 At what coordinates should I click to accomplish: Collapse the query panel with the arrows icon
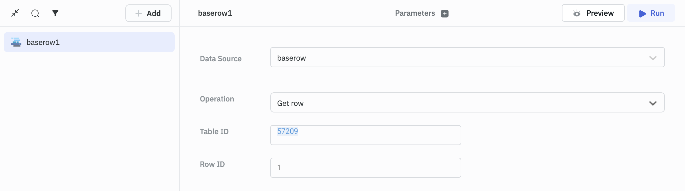(x=15, y=13)
